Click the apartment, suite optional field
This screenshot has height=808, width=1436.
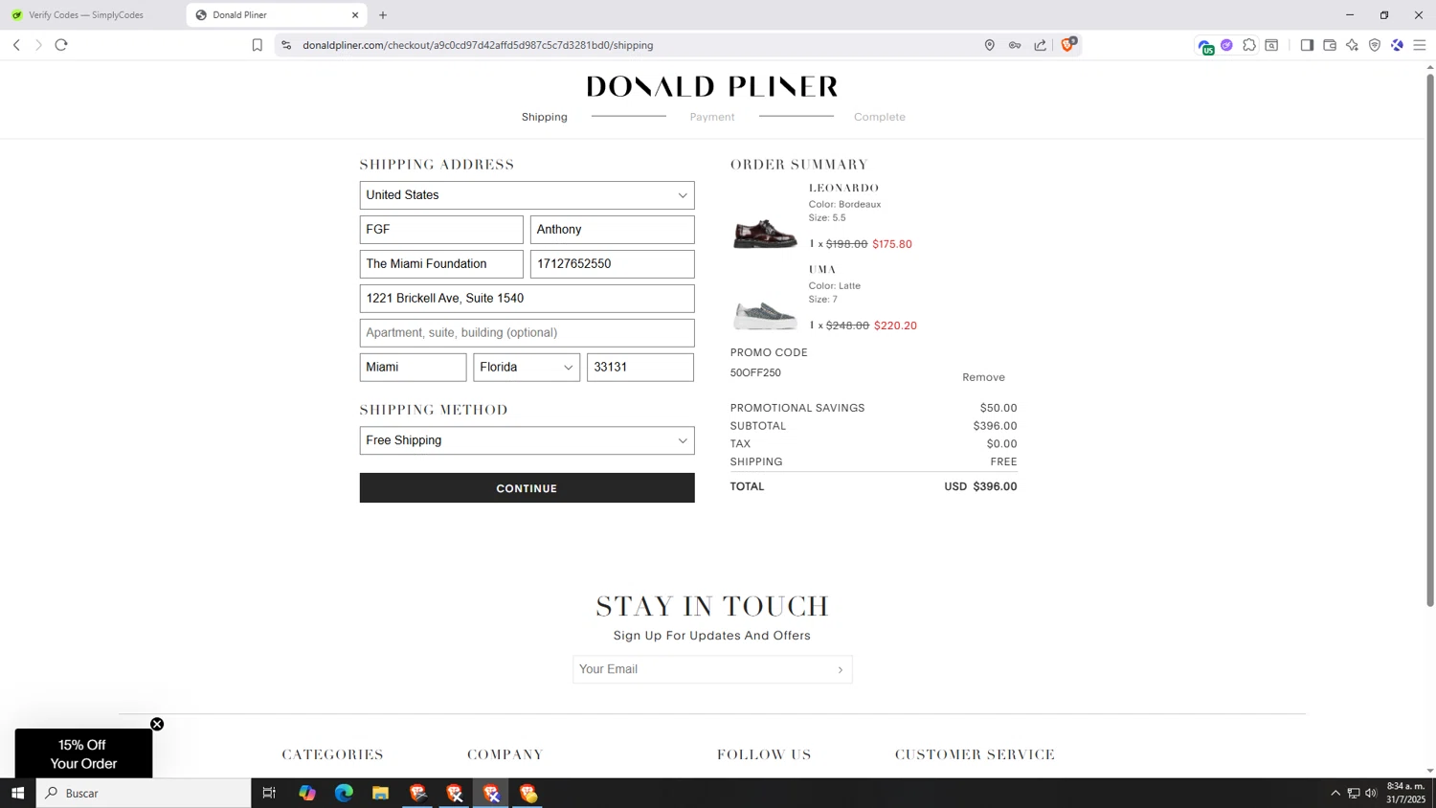pyautogui.click(x=527, y=333)
